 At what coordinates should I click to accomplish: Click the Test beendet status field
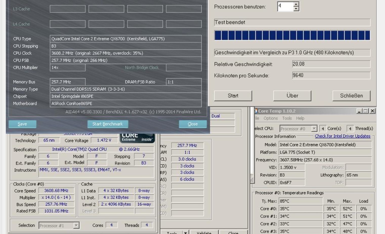pyautogui.click(x=292, y=22)
